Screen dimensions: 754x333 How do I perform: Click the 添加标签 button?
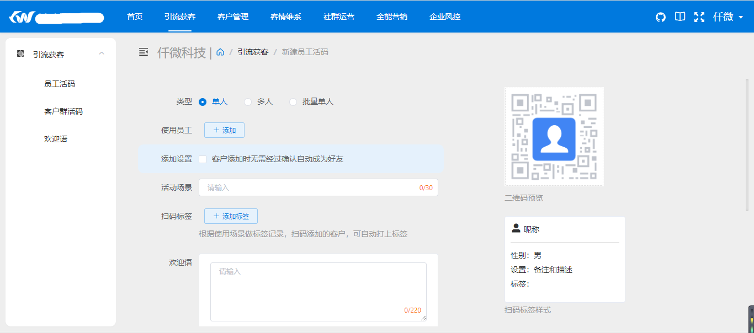pyautogui.click(x=231, y=216)
